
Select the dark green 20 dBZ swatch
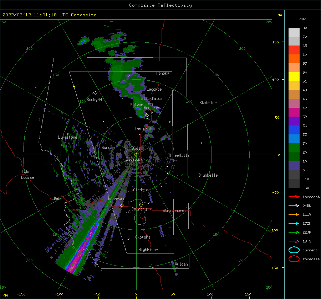(294, 157)
